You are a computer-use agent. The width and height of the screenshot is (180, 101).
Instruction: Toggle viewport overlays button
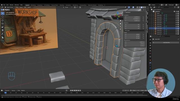click(x=133, y=7)
